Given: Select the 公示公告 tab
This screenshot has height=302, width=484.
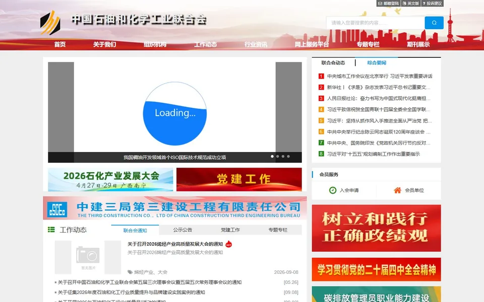Looking at the screenshot, I should click(x=183, y=230).
